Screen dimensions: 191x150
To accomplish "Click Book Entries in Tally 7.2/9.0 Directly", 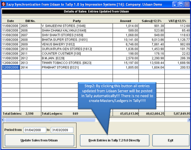I will (115, 140).
